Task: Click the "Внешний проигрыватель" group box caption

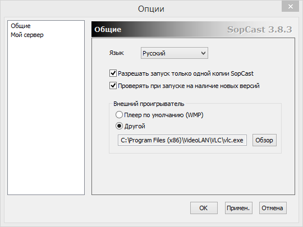Action: tap(149, 104)
